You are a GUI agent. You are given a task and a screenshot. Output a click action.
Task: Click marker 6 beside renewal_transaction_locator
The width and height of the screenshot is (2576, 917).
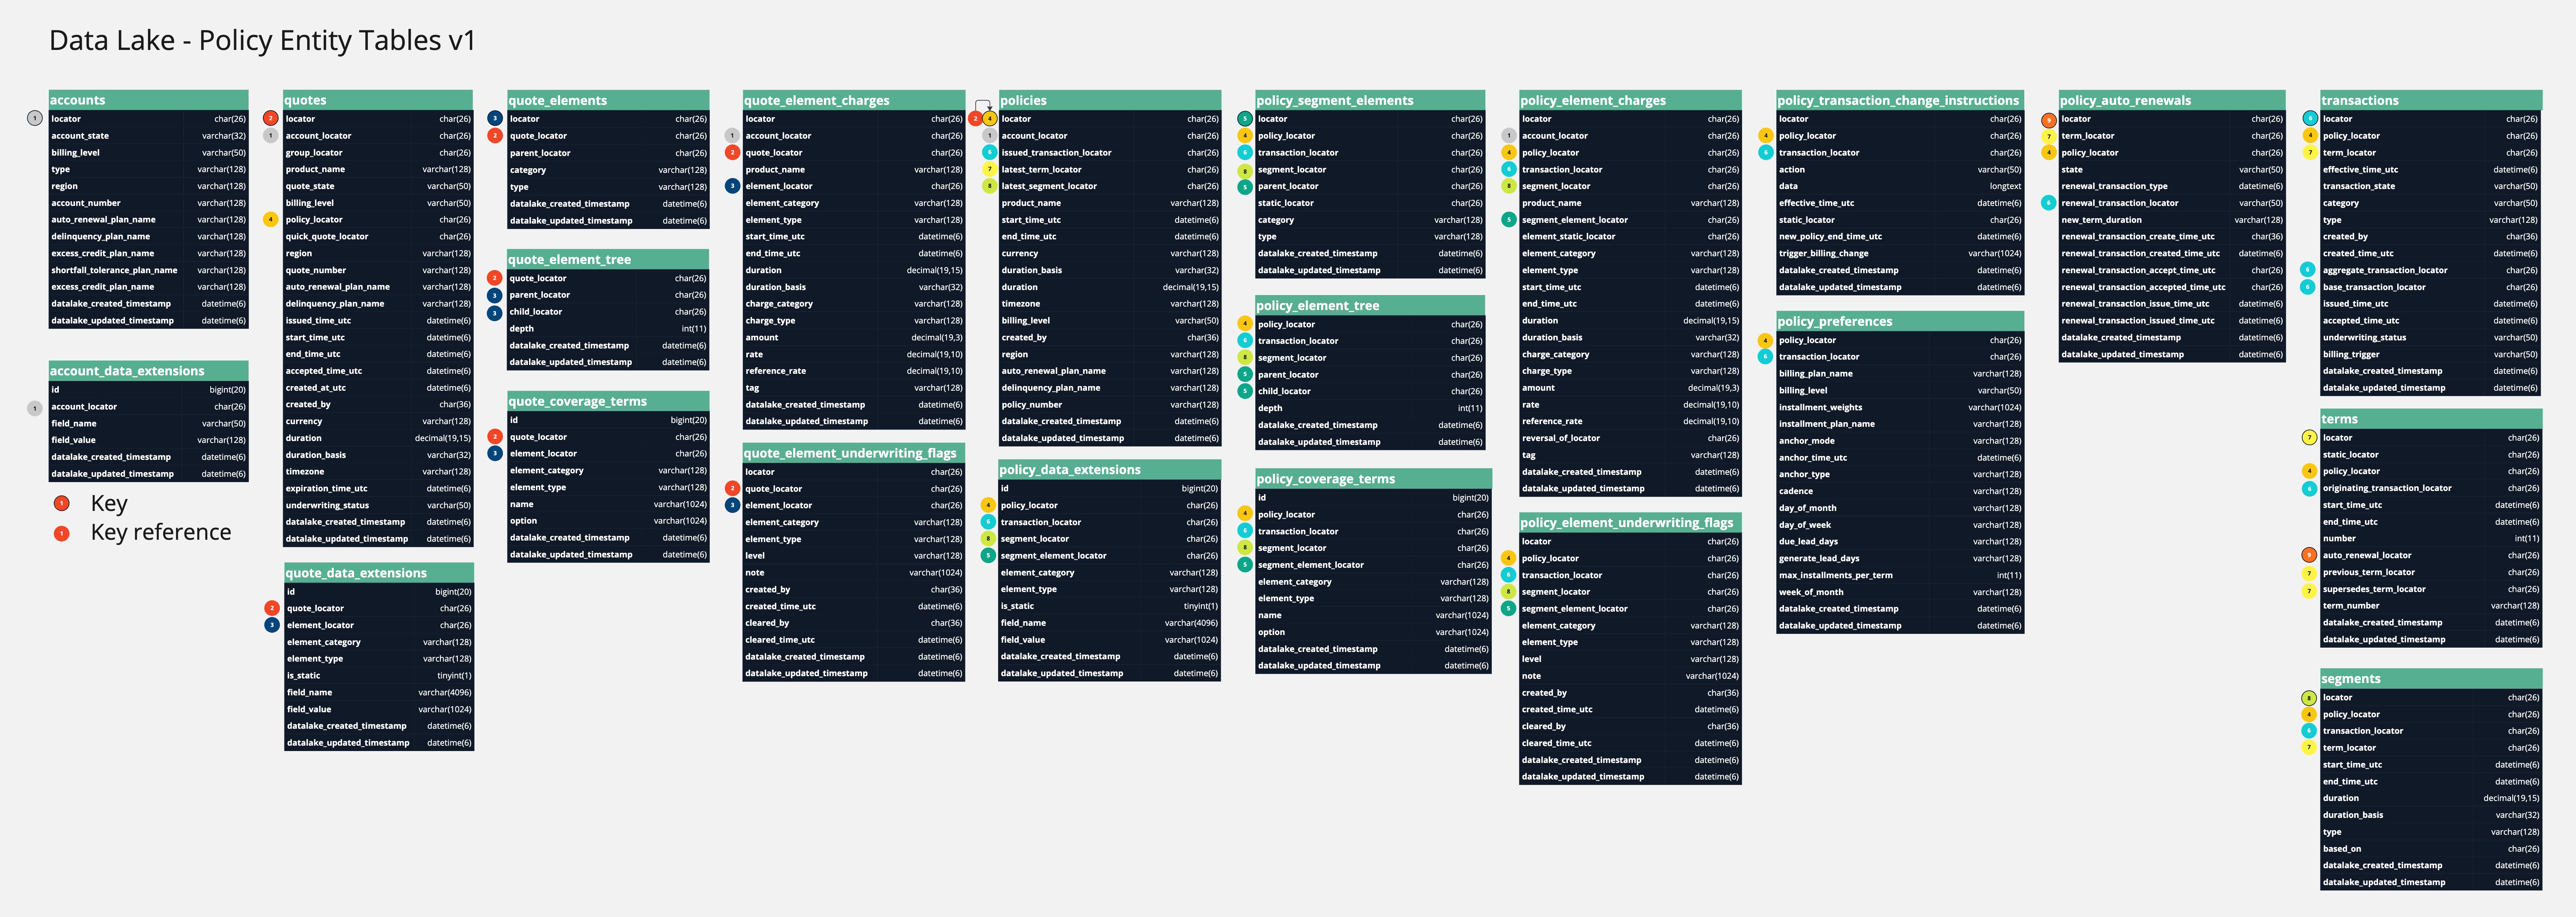pyautogui.click(x=2048, y=203)
